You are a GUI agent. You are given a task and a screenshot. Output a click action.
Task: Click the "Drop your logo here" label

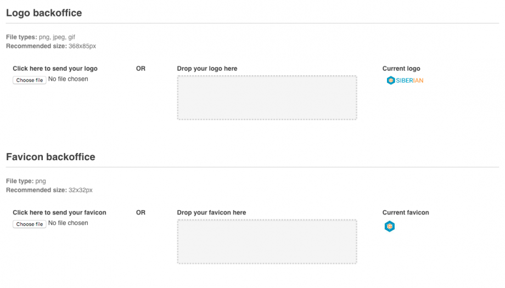pos(207,69)
